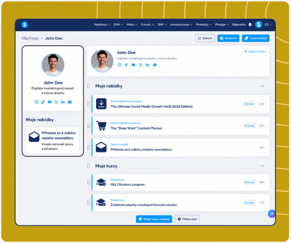291x243 pixels.
Task: Click Přidat nový produkt button
Action: pos(154,219)
